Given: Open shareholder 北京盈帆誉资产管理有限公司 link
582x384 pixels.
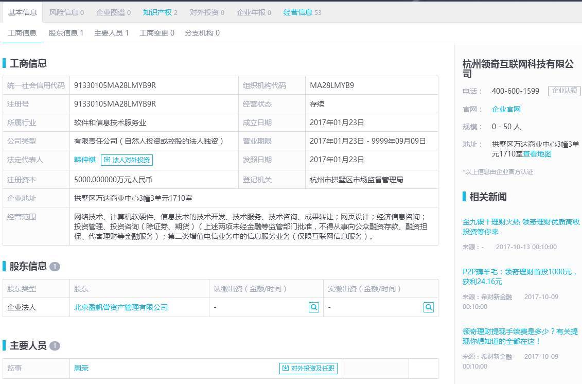Looking at the screenshot, I should pos(121,307).
